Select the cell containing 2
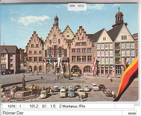The height and width of the screenshot is (116, 141). [x=59, y=106]
